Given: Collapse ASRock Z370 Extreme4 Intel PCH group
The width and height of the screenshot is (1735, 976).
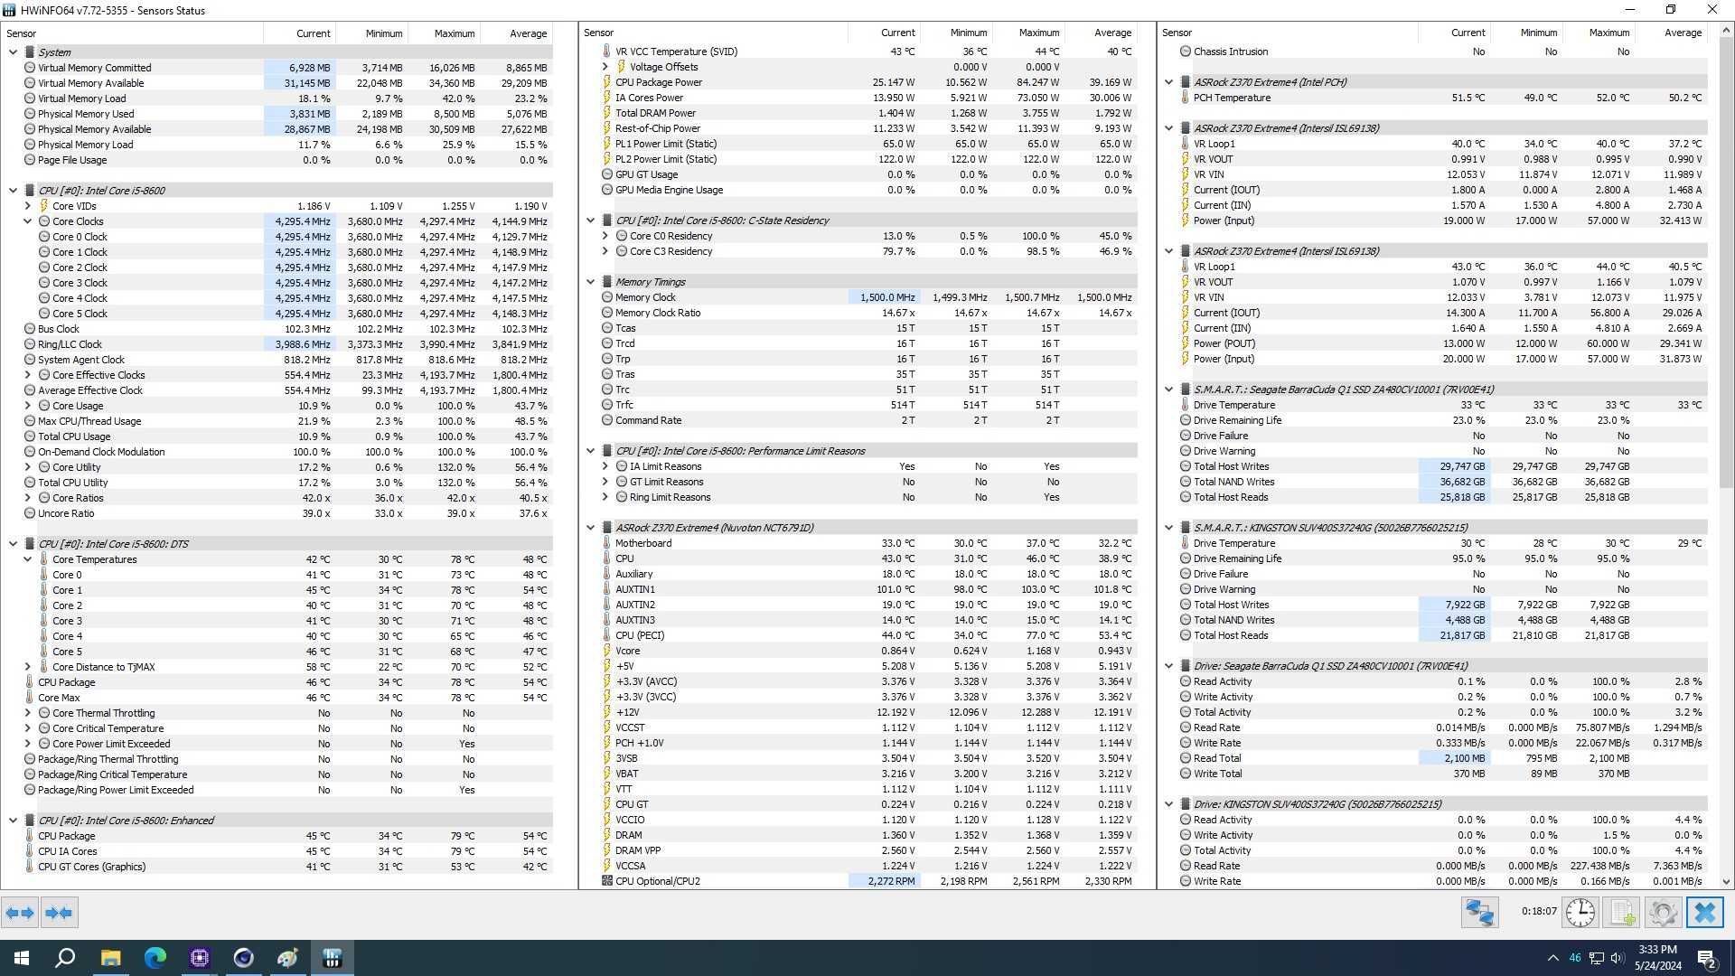Looking at the screenshot, I should 1168,82.
